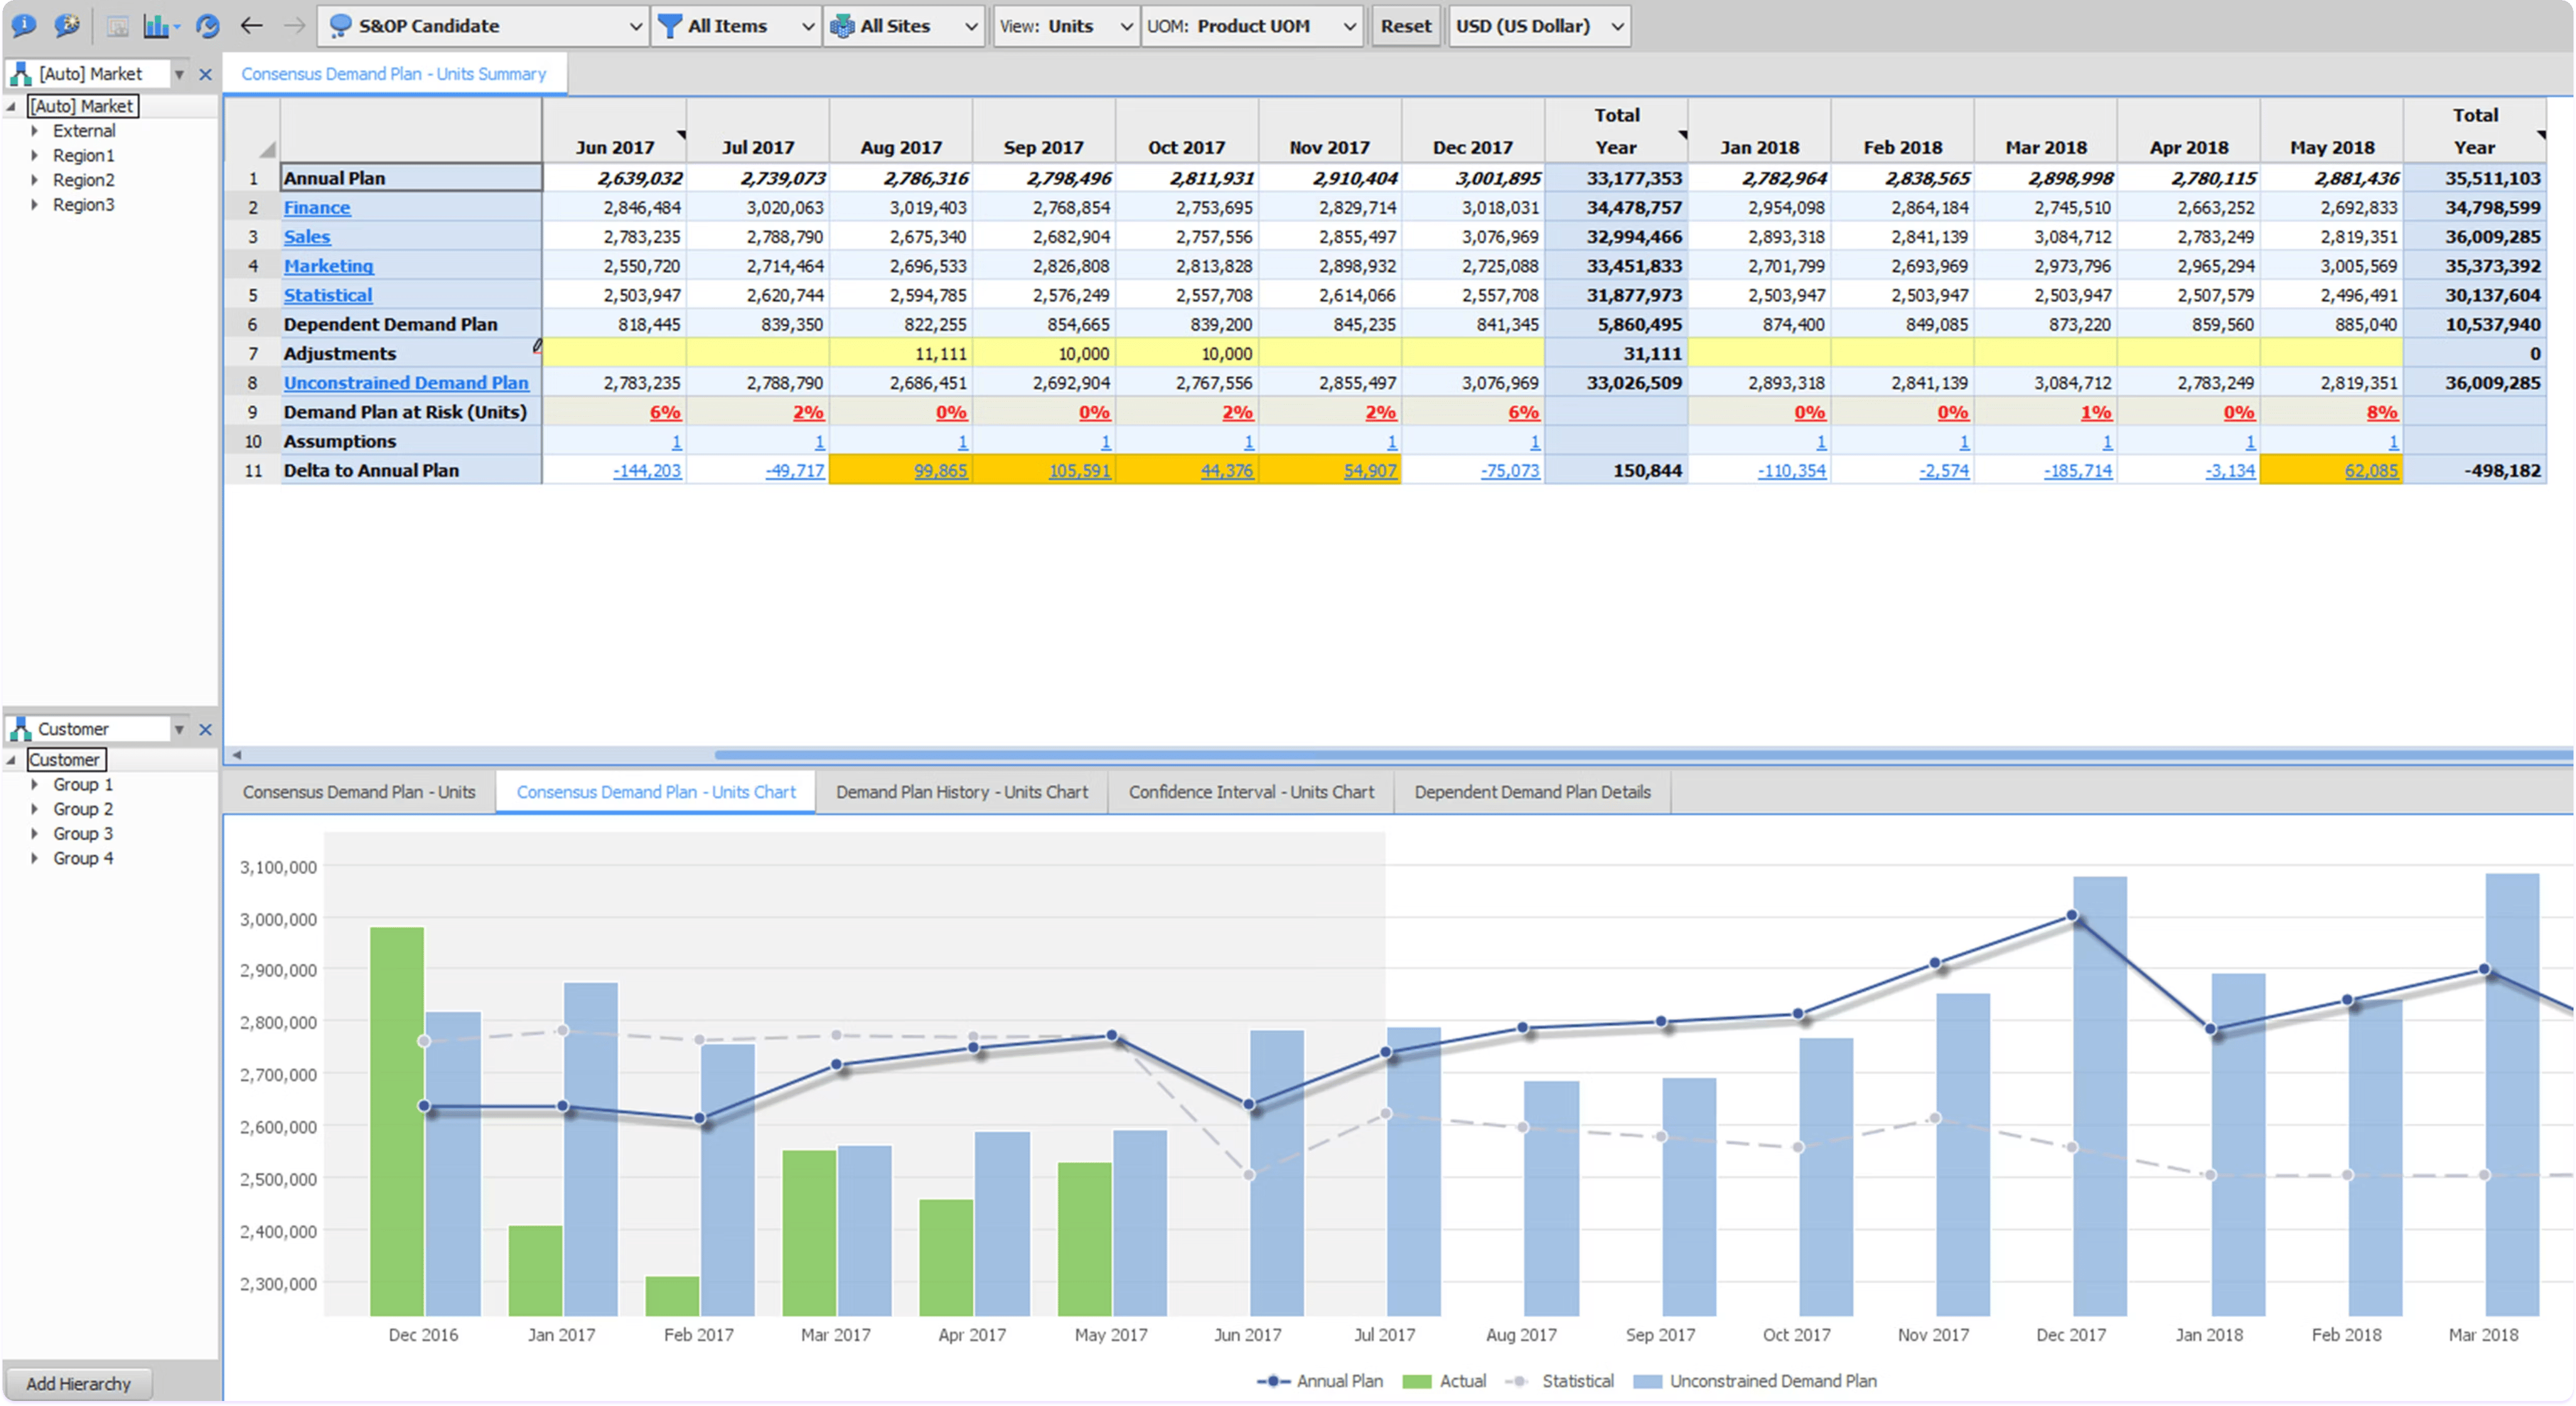Click the back arrow in toolbar

(x=251, y=26)
